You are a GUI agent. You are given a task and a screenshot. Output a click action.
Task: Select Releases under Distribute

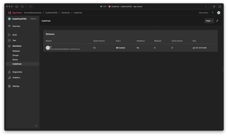click(x=16, y=51)
